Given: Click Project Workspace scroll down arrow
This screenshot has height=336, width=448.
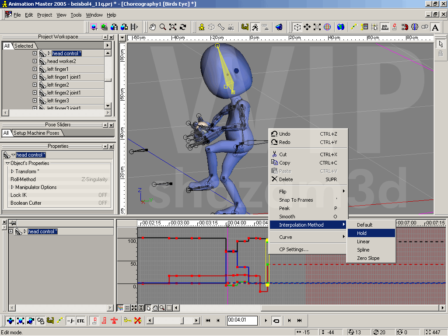Looking at the screenshot, I should 108,105.
